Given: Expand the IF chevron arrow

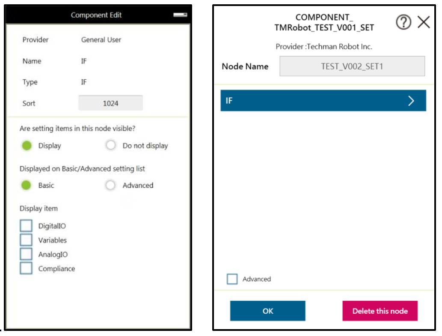Looking at the screenshot, I should coord(411,101).
